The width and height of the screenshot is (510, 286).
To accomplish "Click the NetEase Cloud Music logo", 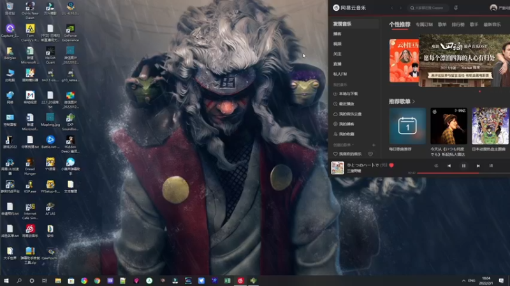I will click(349, 8).
